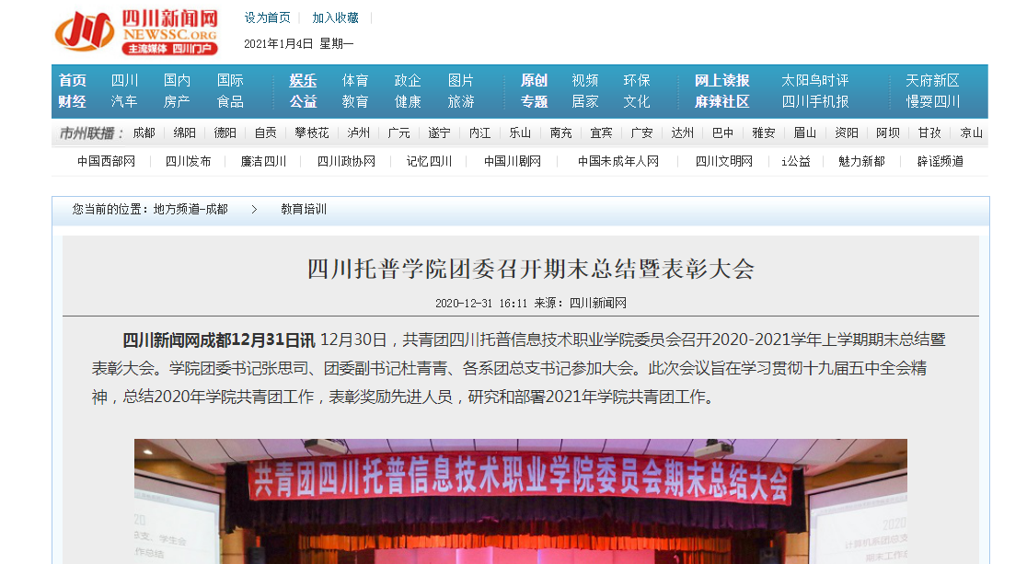
Task: Click the meeting banner photo in the article
Action: coord(520,501)
